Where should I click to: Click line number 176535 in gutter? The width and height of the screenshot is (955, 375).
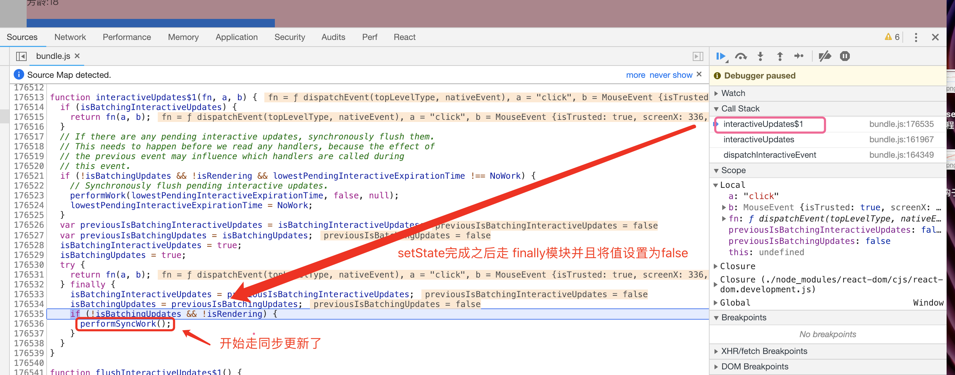pos(28,314)
